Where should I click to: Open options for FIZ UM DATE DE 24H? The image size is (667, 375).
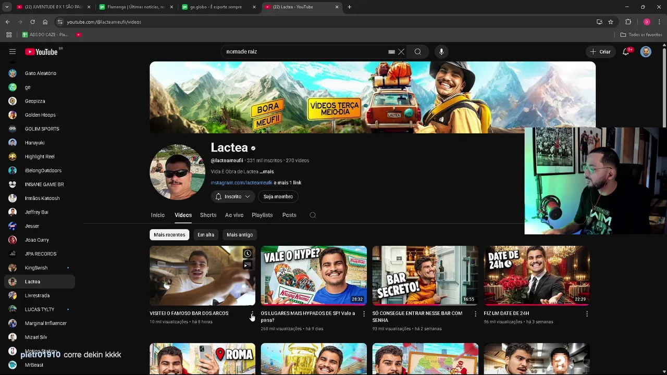(587, 314)
